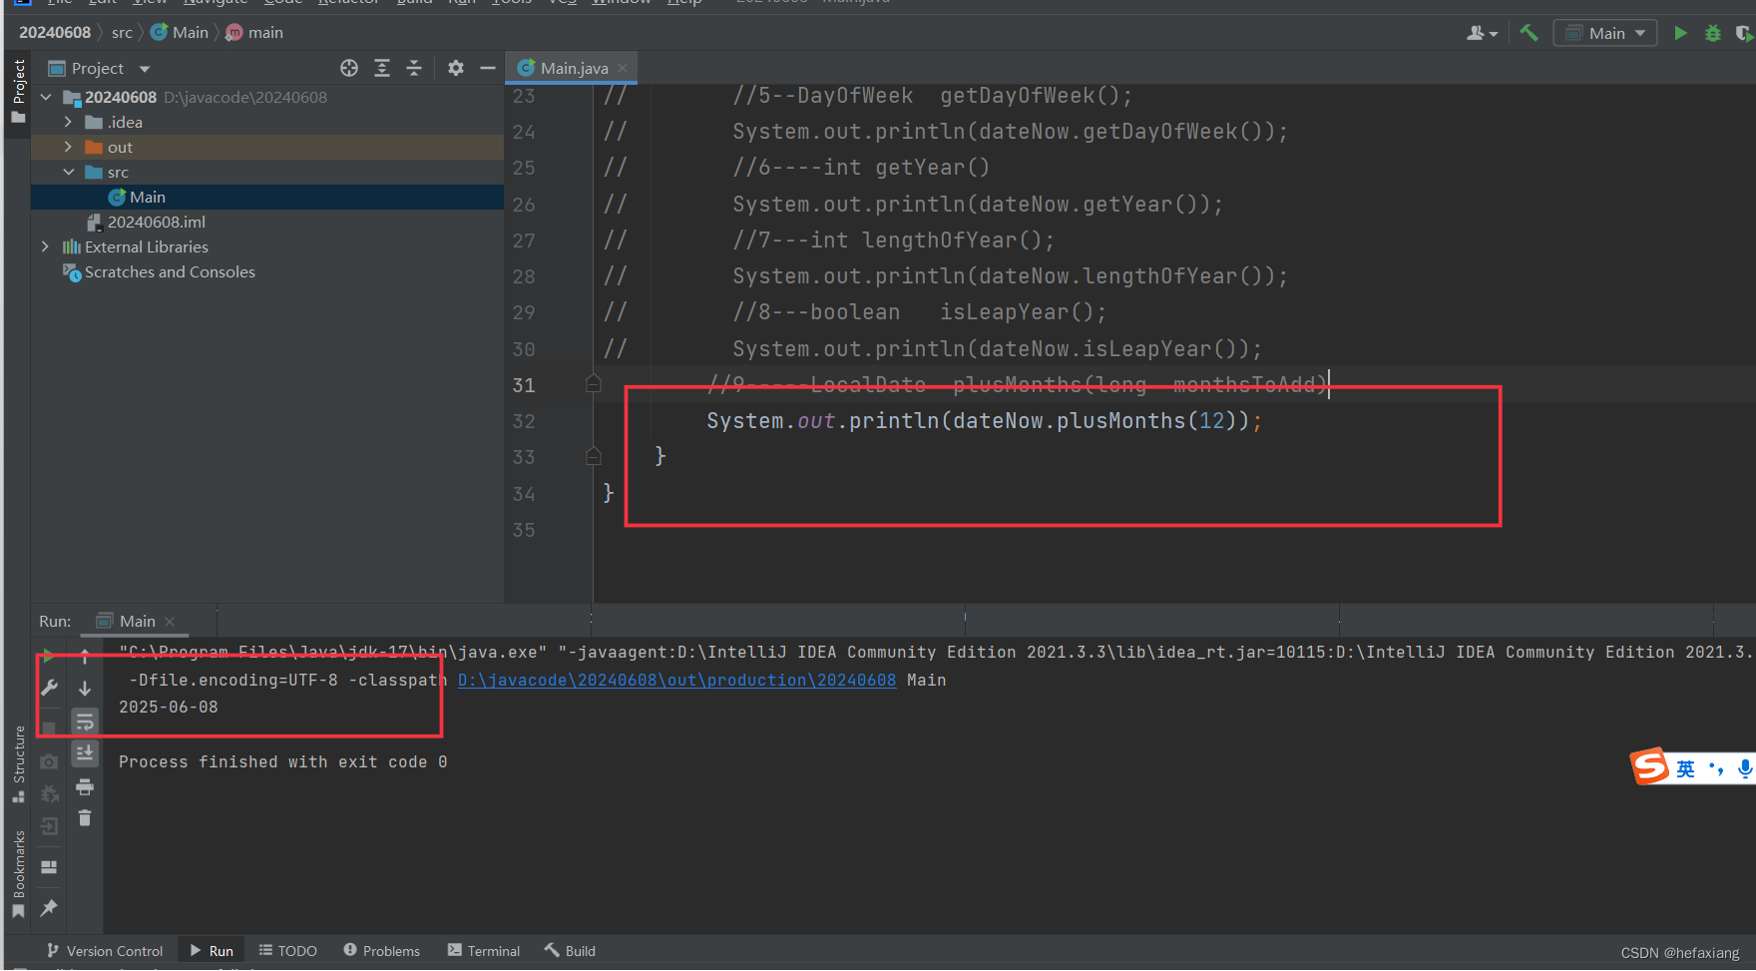Screen dimensions: 1756x971
Task: Open the Main run configuration dropdown
Action: click(x=1605, y=33)
